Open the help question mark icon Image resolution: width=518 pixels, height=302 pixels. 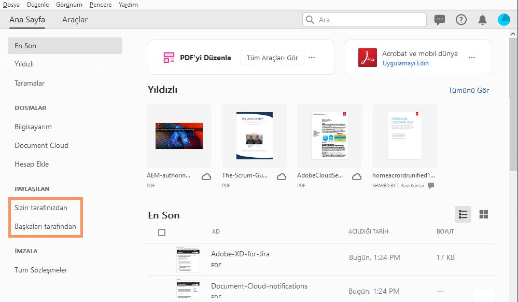pyautogui.click(x=461, y=20)
